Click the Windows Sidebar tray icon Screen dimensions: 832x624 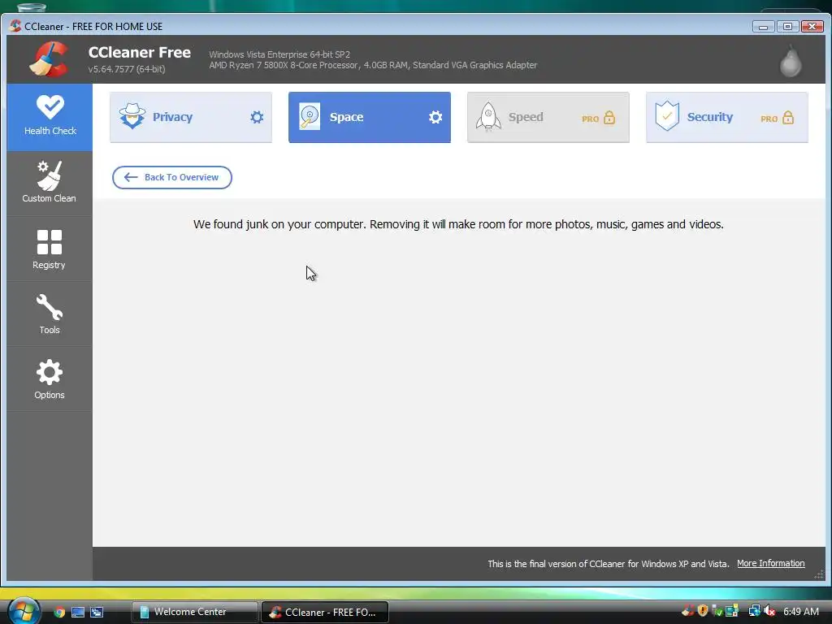732,611
